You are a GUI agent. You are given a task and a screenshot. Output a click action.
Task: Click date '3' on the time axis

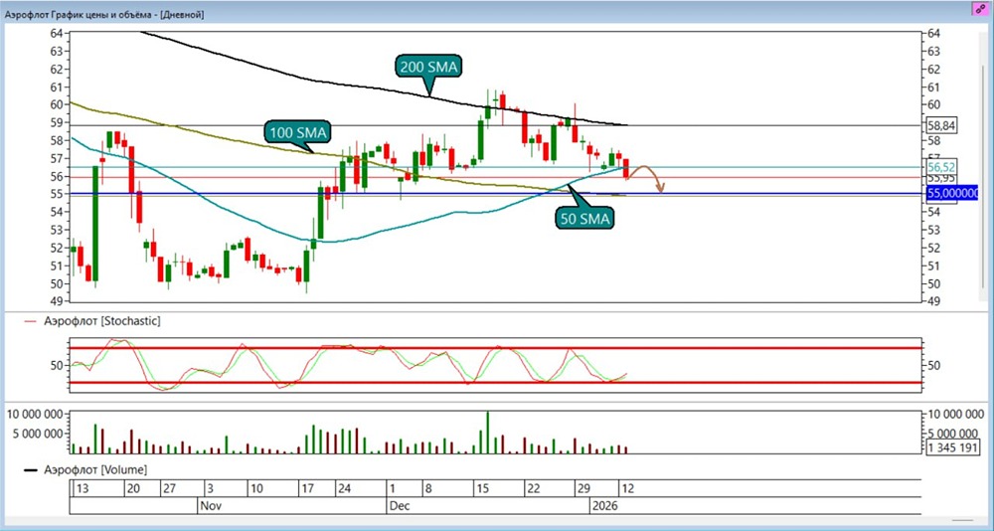pos(209,489)
